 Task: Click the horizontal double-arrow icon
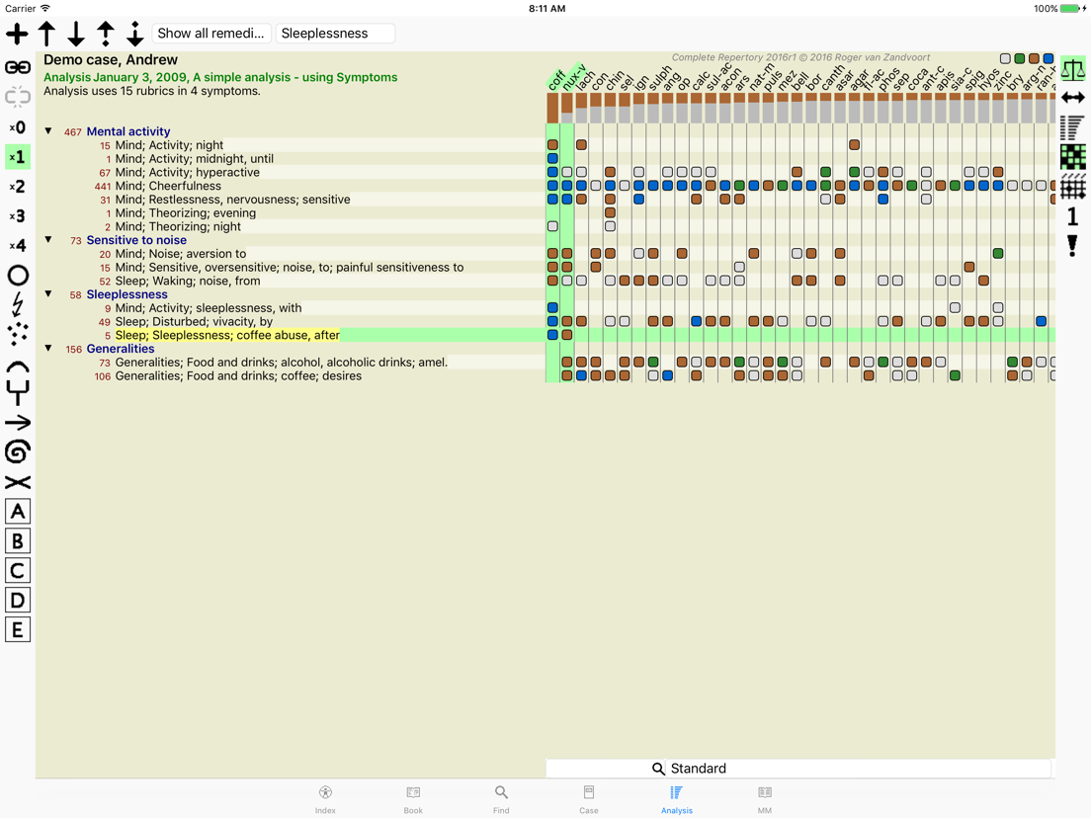point(1073,98)
